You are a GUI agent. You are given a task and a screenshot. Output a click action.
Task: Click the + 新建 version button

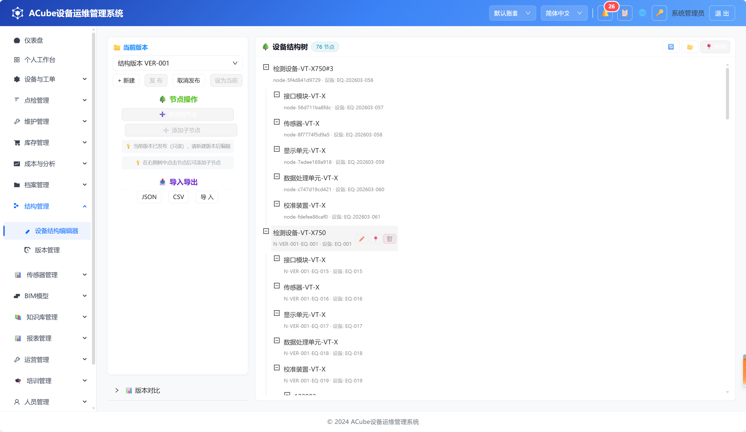(x=126, y=80)
